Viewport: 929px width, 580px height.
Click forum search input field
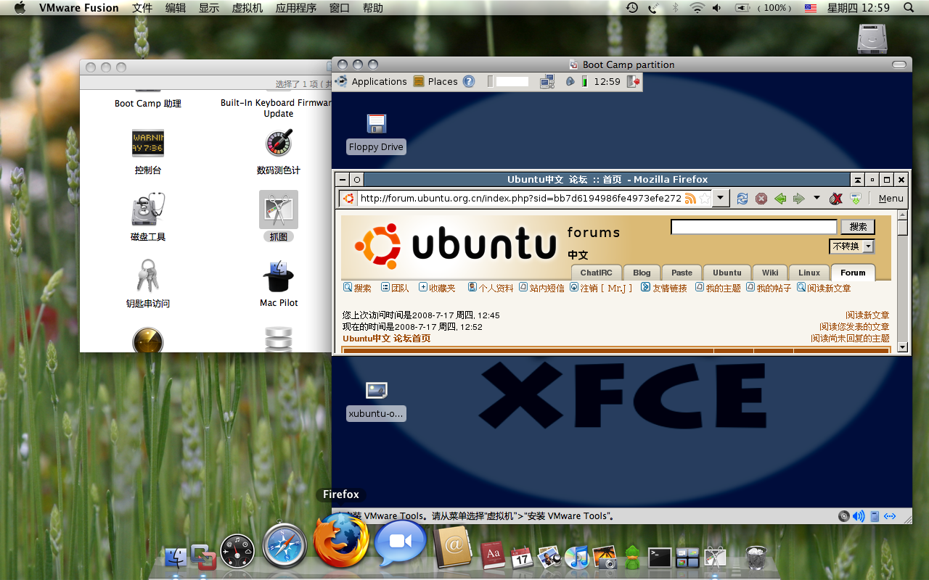point(754,227)
